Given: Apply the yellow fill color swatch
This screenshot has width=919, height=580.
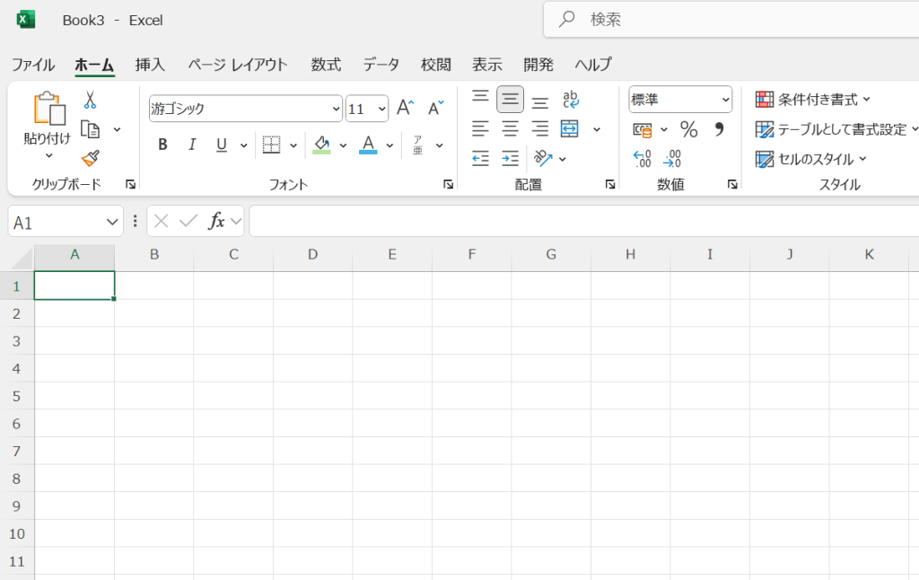Looking at the screenshot, I should tap(322, 145).
